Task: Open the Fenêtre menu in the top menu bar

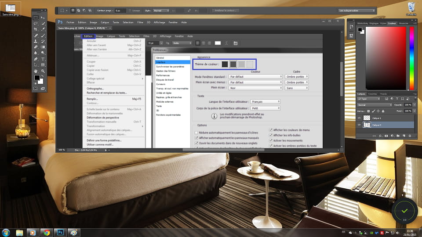Action: coord(172,22)
